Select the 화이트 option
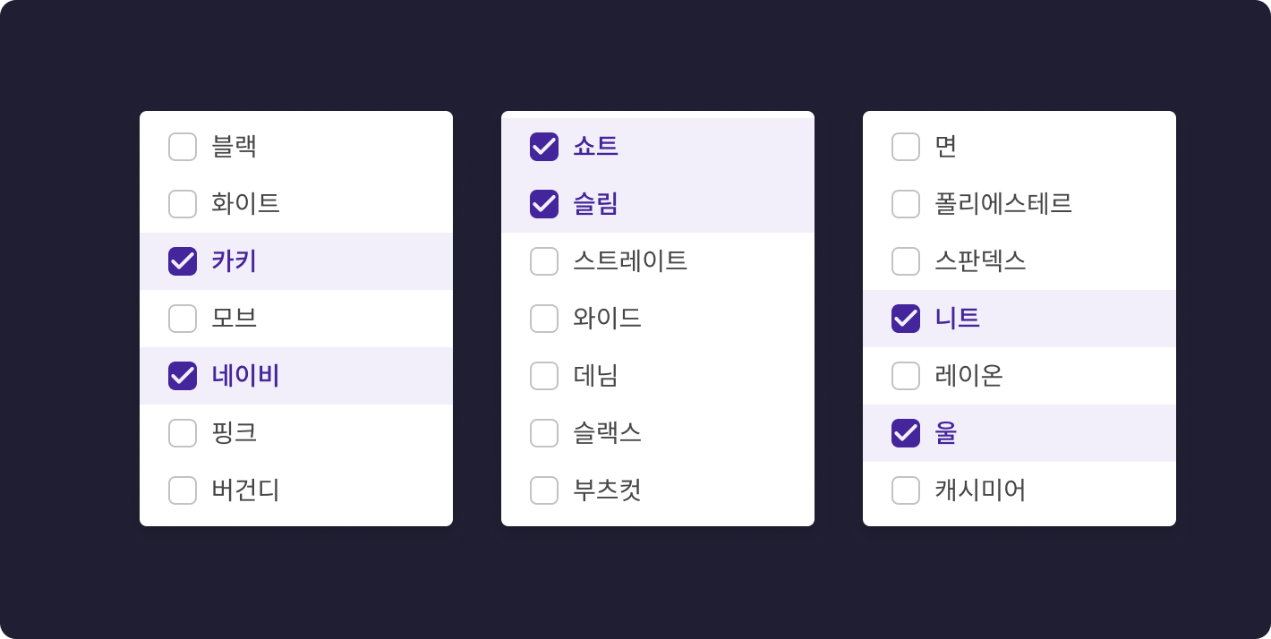1271x639 pixels. click(x=183, y=203)
